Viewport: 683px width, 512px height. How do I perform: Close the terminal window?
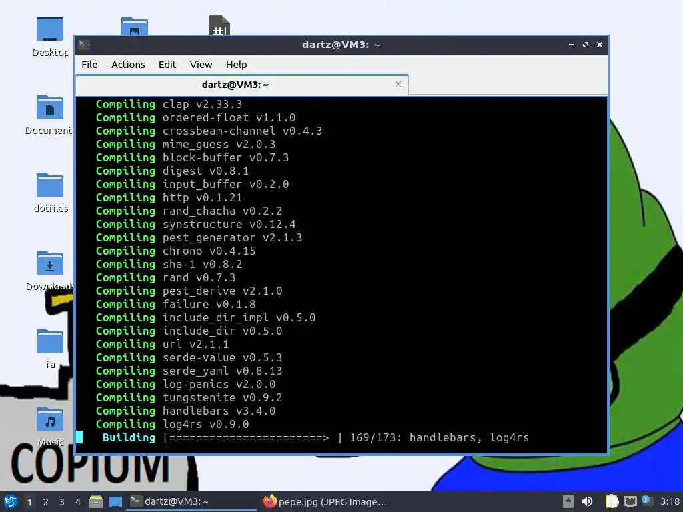click(600, 45)
